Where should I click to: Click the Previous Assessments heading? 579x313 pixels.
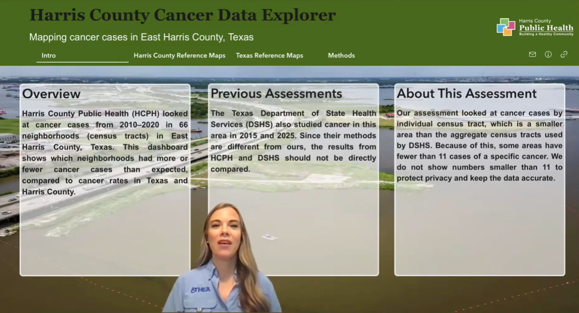click(x=276, y=93)
